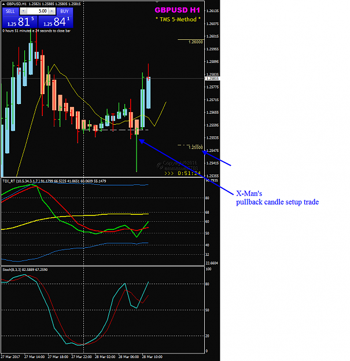Collapse the one-click trading panel with the triangle icon
350x361 pixels.
(3, 4)
